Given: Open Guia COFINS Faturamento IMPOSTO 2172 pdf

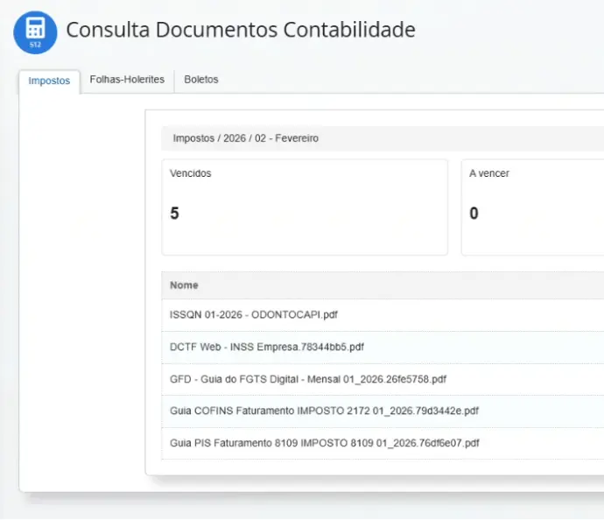Looking at the screenshot, I should click(325, 411).
